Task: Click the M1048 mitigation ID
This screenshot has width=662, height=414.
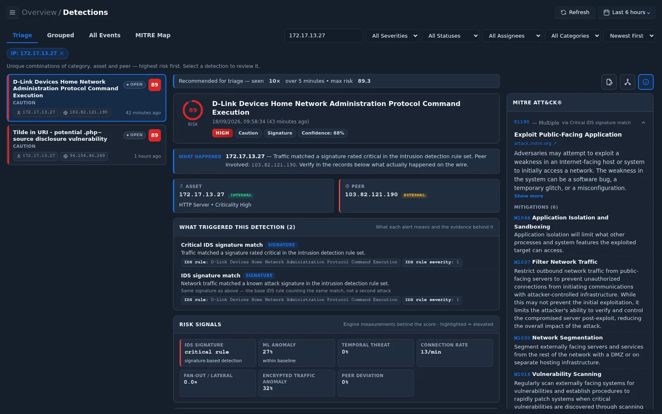Action: point(522,218)
